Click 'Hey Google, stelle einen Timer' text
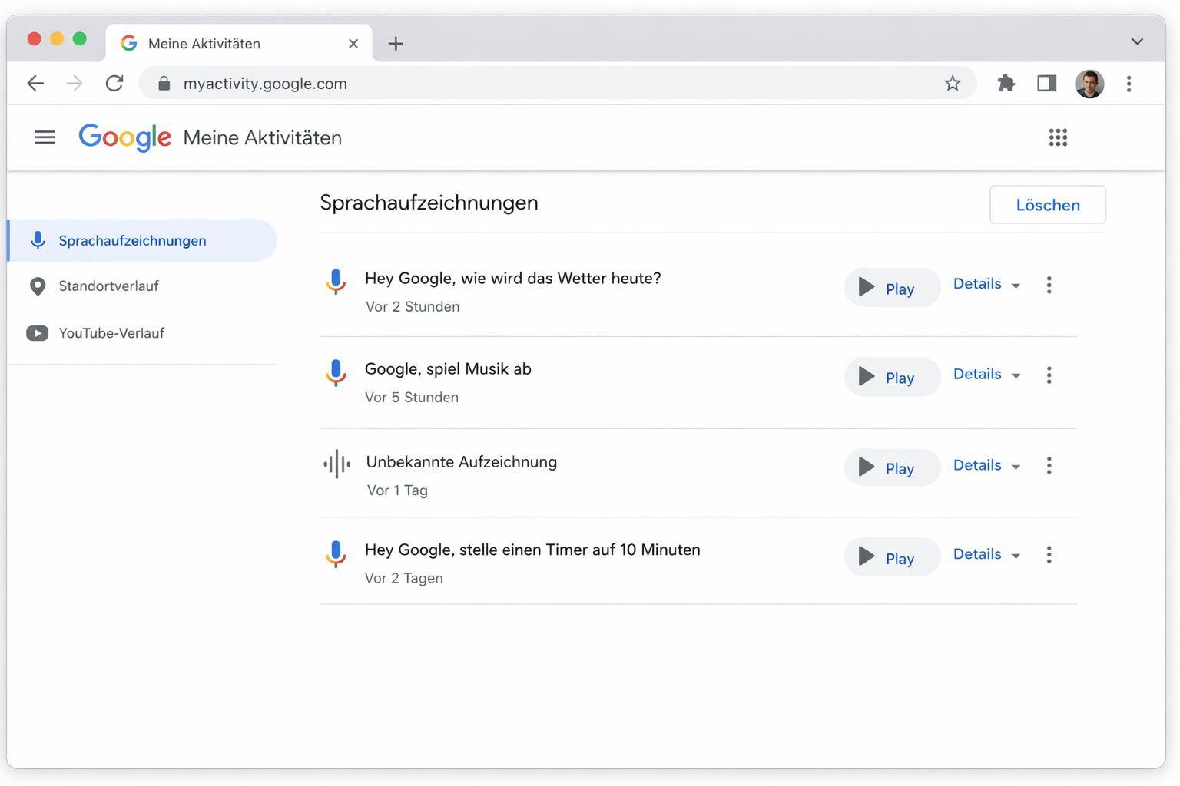 click(532, 550)
